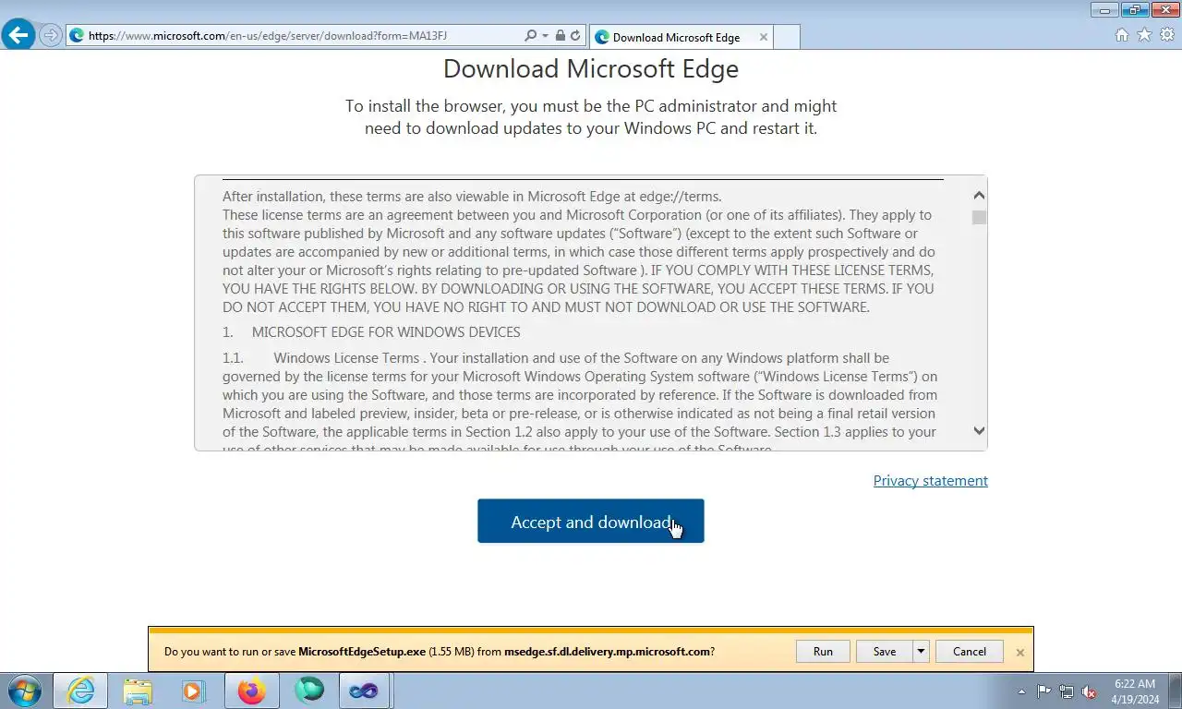
Task: Open the Action Center flag icon
Action: 1044,691
